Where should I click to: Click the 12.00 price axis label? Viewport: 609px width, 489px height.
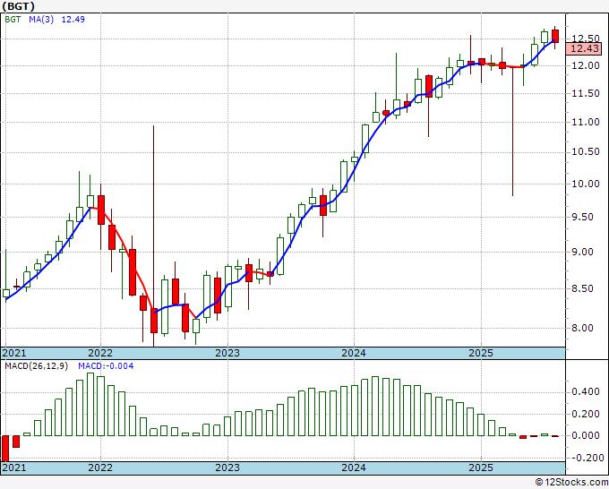coord(586,65)
